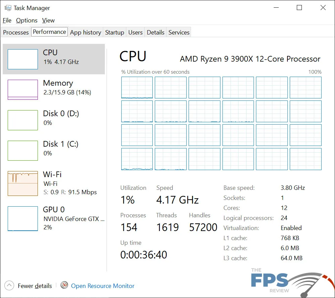Click the Handles count 57200
The image size is (335, 298).
tap(203, 227)
